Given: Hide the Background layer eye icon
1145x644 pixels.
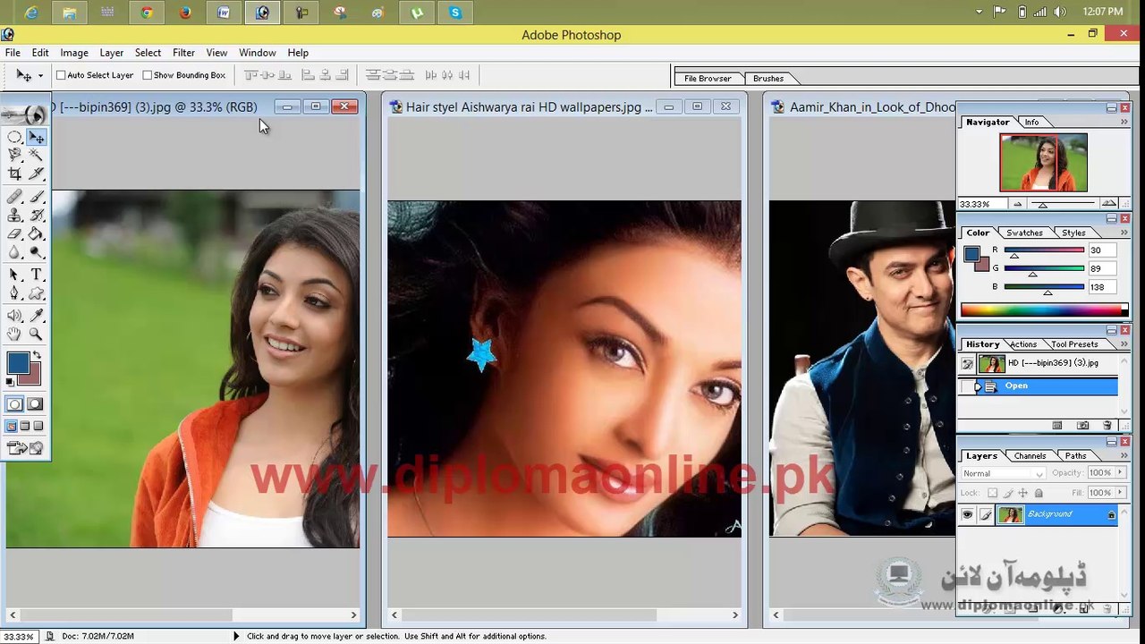Looking at the screenshot, I should pos(967,514).
